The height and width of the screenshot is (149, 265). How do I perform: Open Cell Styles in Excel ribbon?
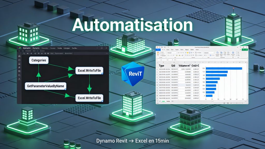225,54
